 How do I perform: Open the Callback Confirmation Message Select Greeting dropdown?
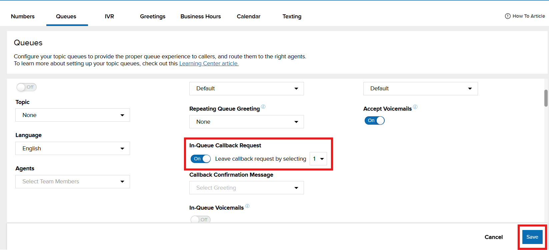(x=247, y=188)
